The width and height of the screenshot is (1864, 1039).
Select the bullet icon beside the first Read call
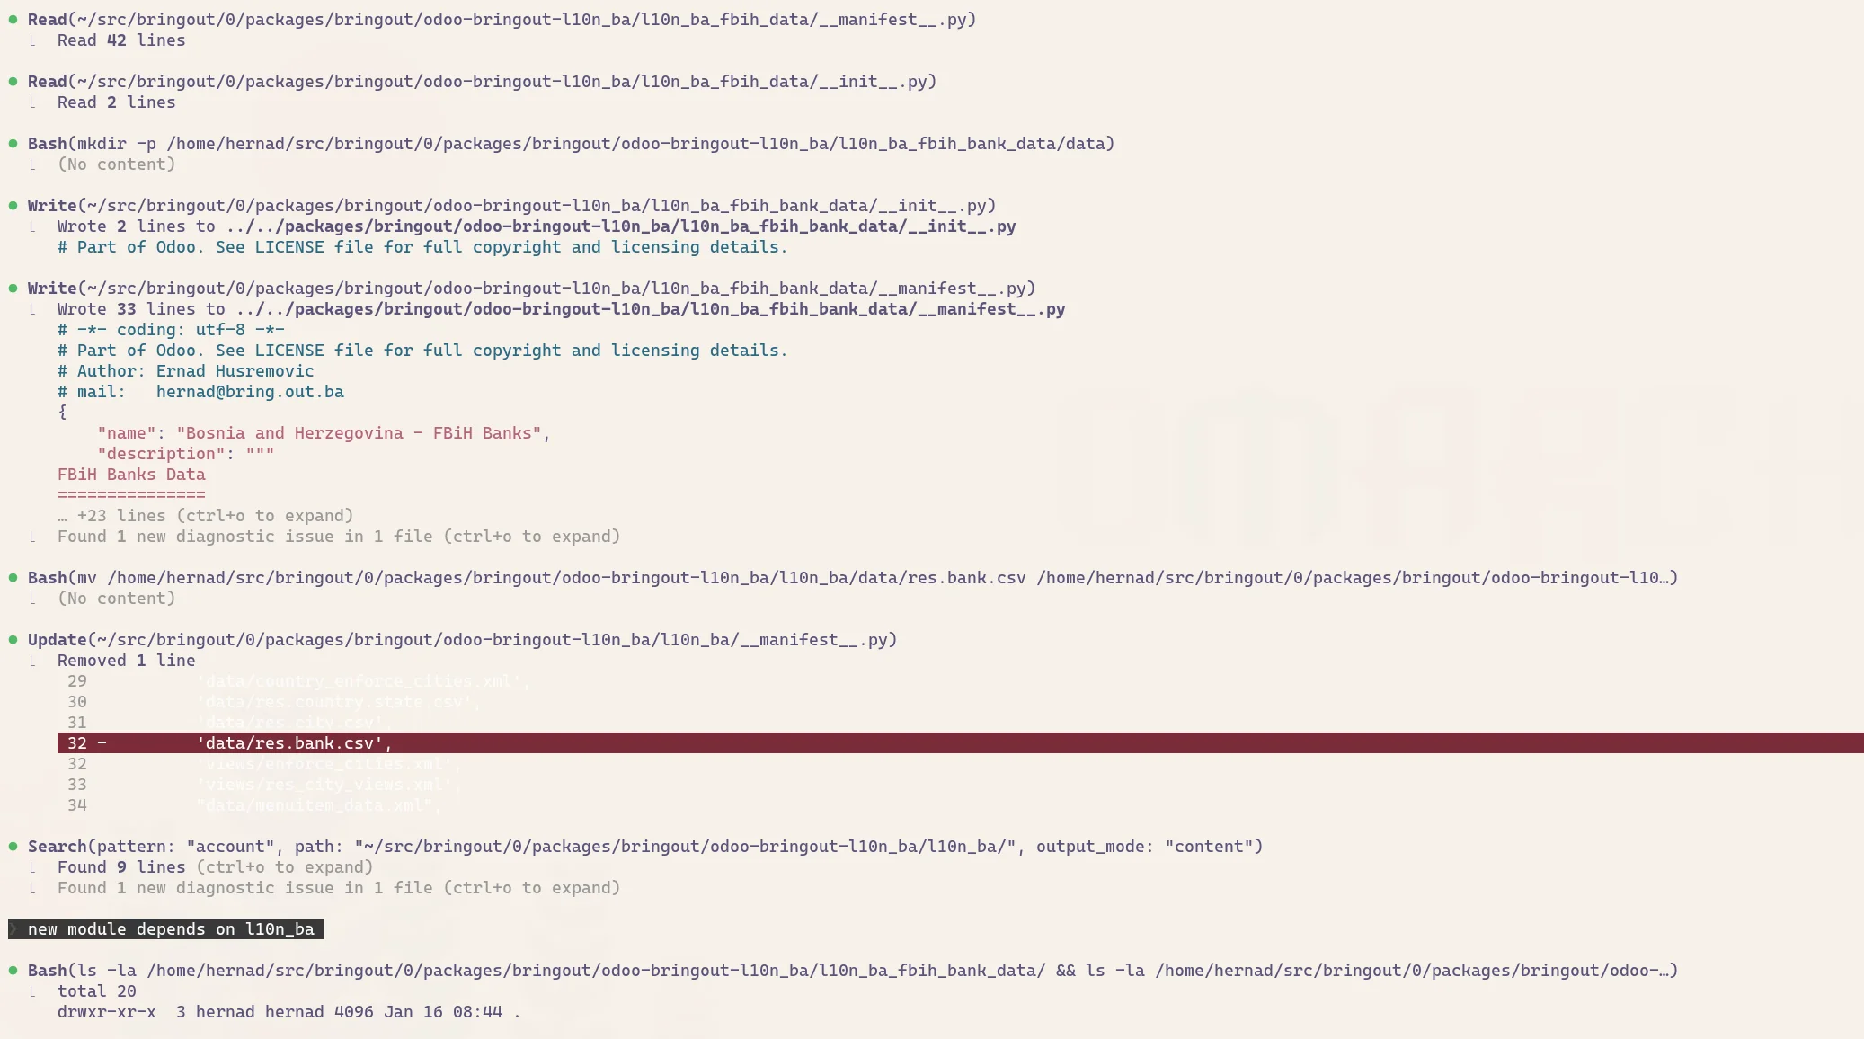(x=13, y=19)
